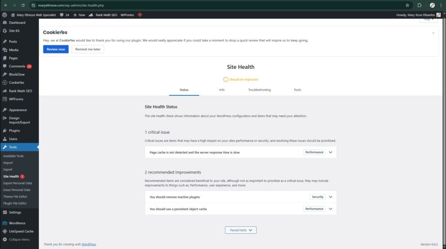This screenshot has width=446, height=249.
Task: Expand persistent object cache recommendation
Action: click(x=331, y=209)
